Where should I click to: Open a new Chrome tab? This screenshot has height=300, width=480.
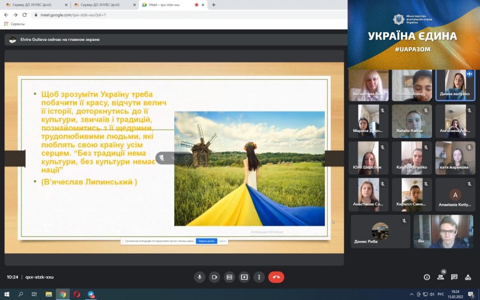[214, 5]
